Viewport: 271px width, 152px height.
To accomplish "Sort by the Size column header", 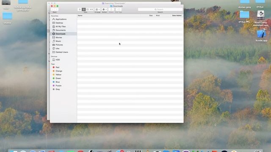I will pos(147,16).
